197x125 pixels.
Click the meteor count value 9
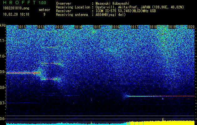pos(44,14)
